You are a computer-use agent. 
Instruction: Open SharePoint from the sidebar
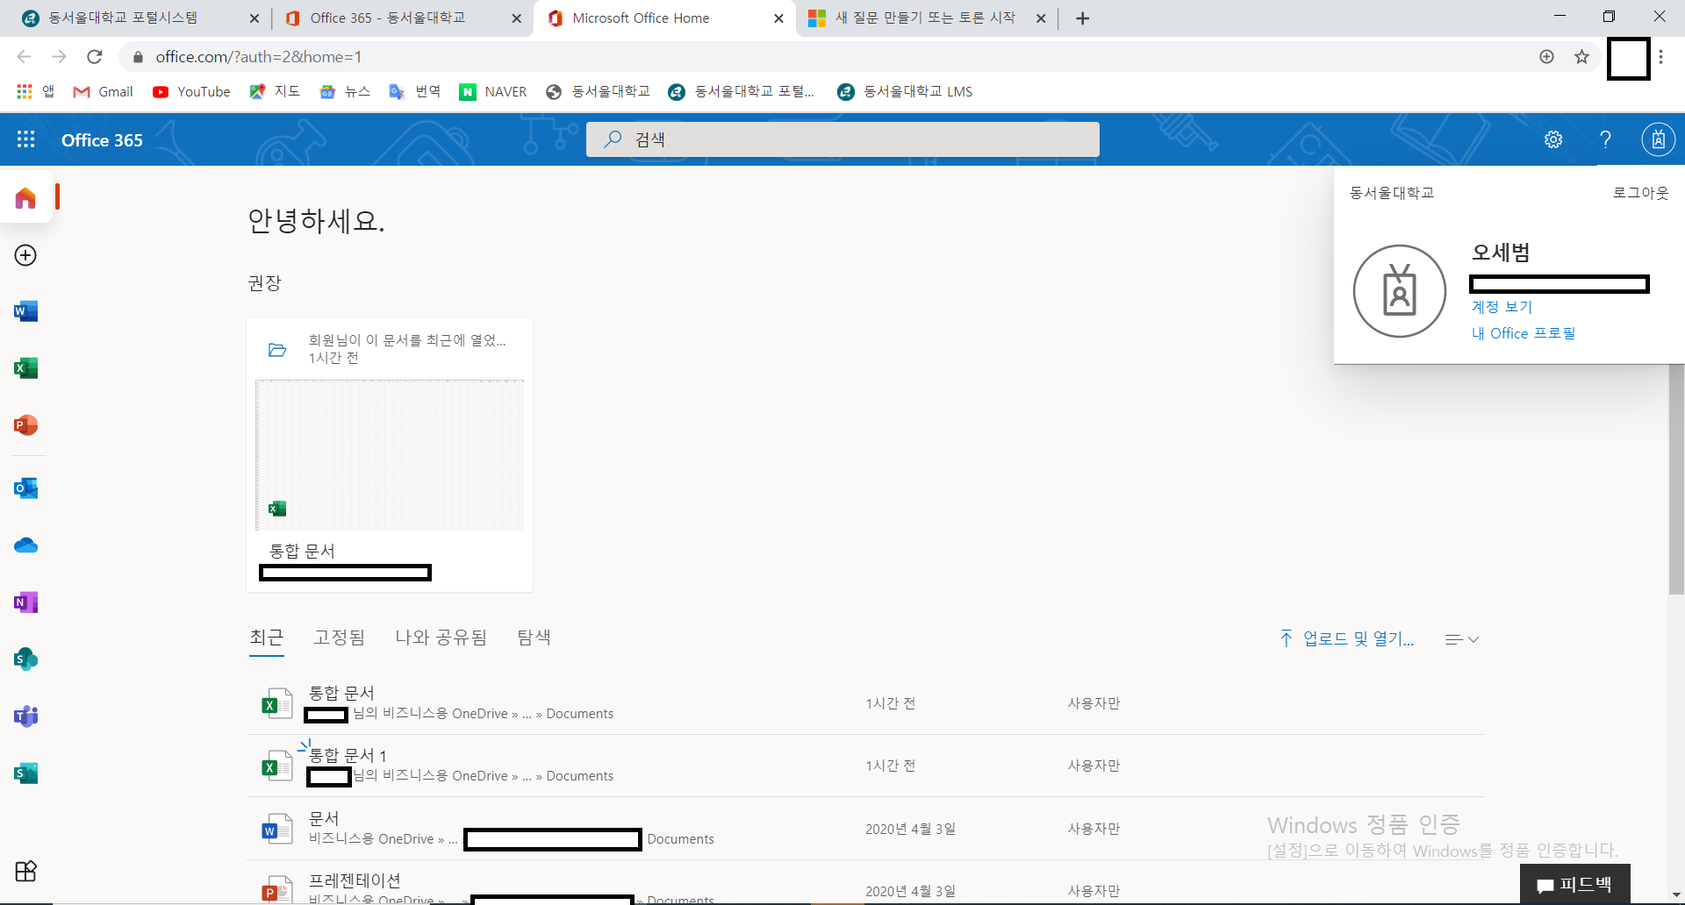coord(25,659)
